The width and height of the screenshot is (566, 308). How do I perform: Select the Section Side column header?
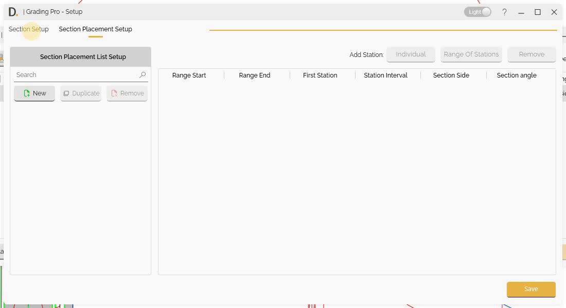(x=451, y=75)
